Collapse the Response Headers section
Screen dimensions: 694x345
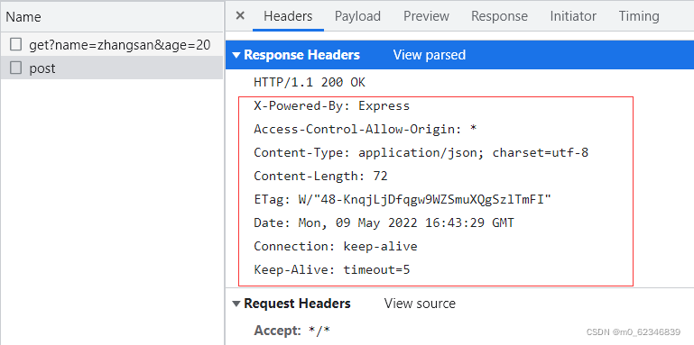tap(236, 55)
